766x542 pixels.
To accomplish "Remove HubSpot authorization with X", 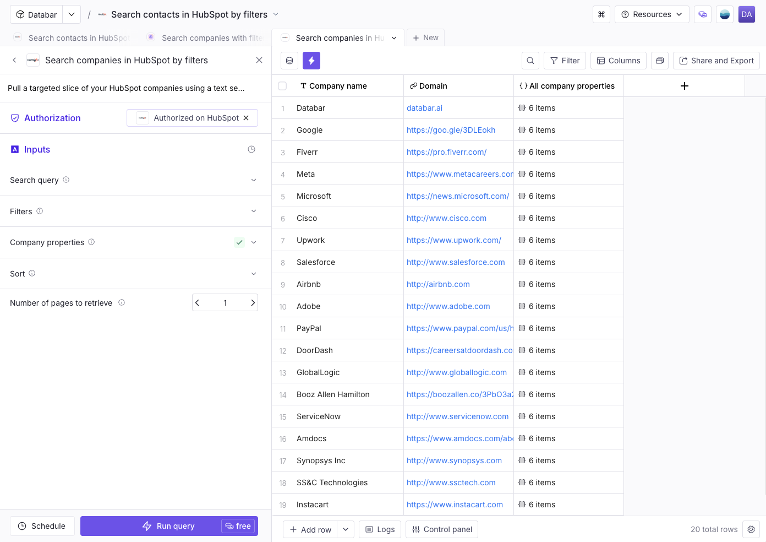I will 246,118.
